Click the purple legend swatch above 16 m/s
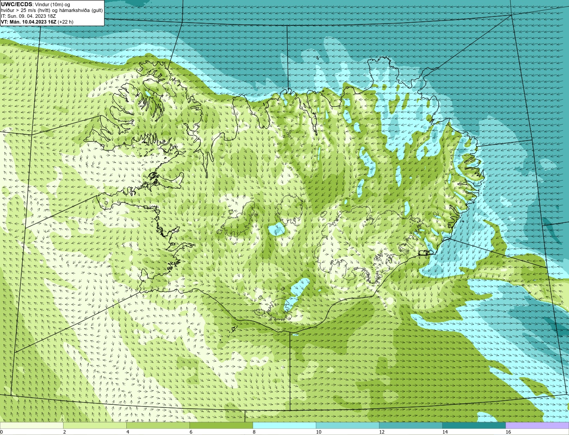Viewport: 569px width, 435px height. tap(537, 425)
